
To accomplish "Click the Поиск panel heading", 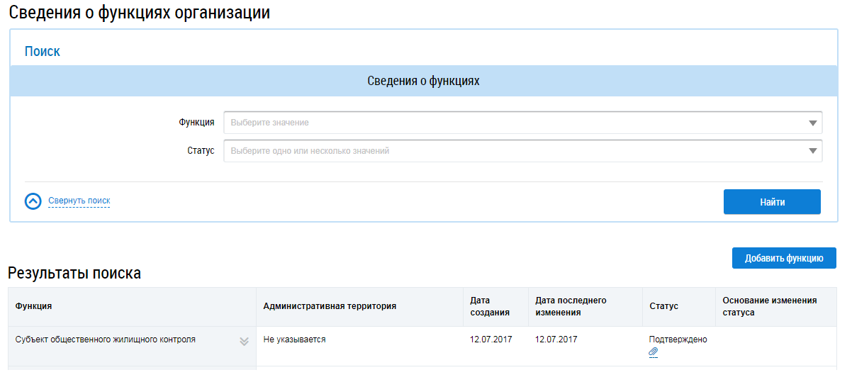I will 43,52.
